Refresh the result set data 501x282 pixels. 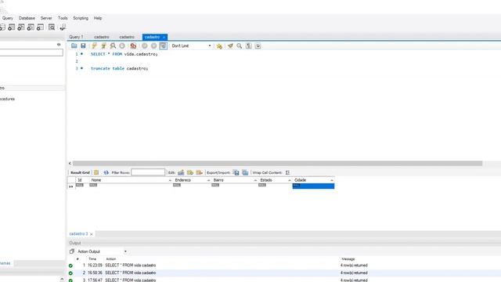click(106, 172)
